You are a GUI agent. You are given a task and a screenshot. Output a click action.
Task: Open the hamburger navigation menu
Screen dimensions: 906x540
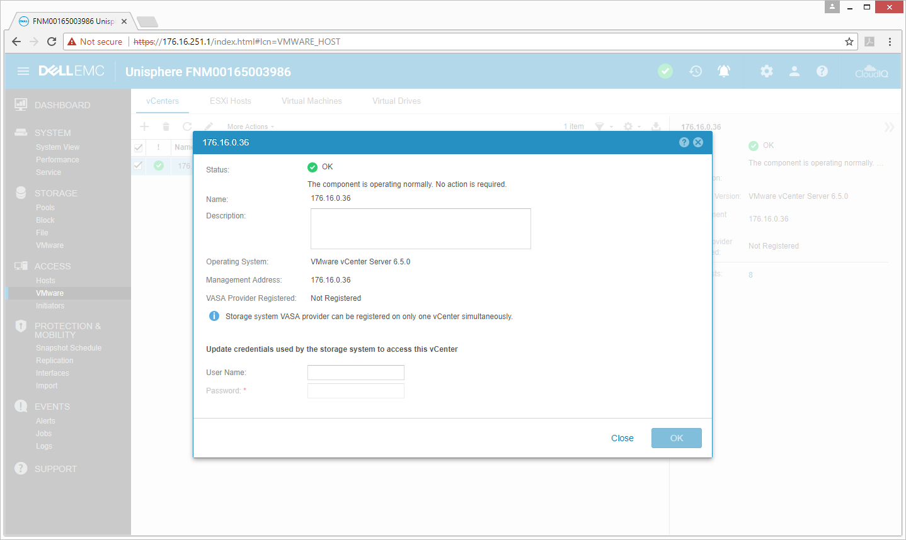23,71
